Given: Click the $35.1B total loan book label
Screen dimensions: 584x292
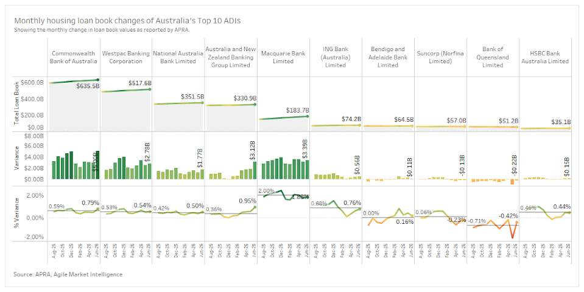Looking at the screenshot, I should (561, 122).
